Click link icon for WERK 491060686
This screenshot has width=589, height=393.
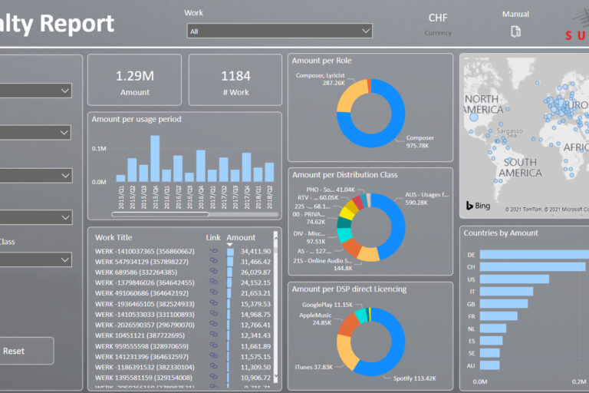214,293
